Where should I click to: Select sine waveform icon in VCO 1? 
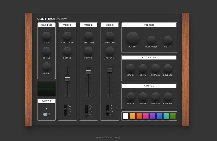click(x=69, y=106)
